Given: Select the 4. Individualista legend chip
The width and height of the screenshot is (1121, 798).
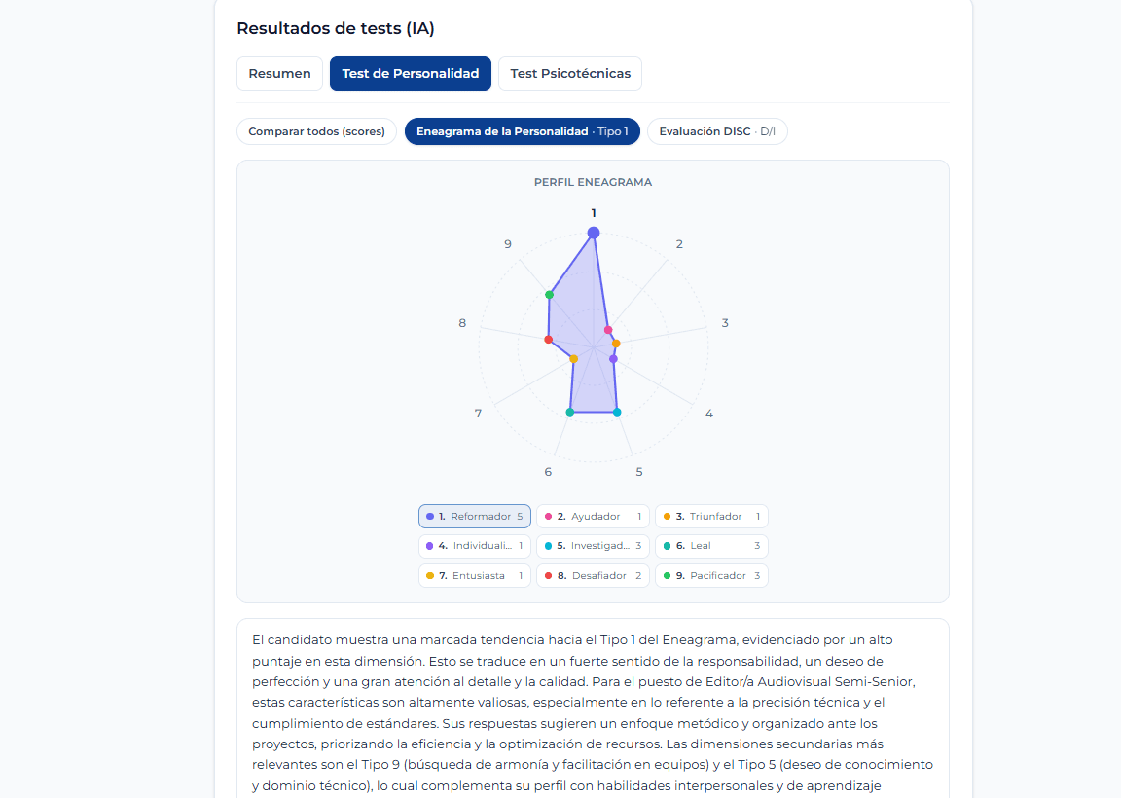Looking at the screenshot, I should point(475,546).
